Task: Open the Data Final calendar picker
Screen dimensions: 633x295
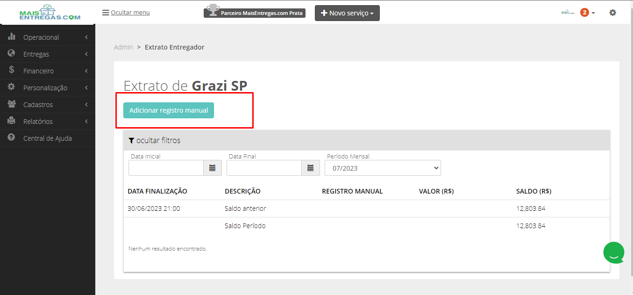Action: click(x=311, y=168)
